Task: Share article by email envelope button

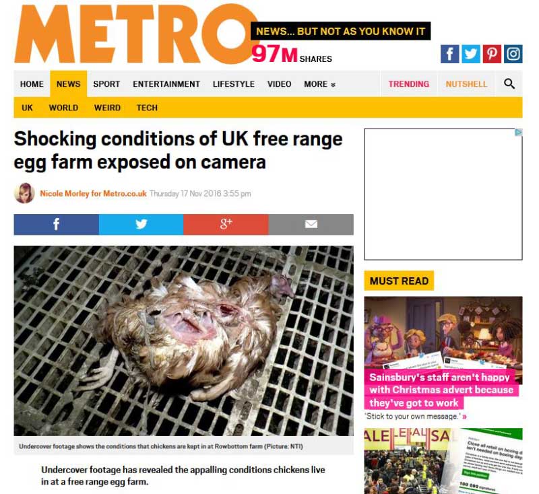Action: (311, 225)
